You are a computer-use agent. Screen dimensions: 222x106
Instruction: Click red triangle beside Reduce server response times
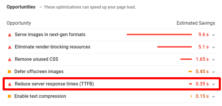[10, 84]
